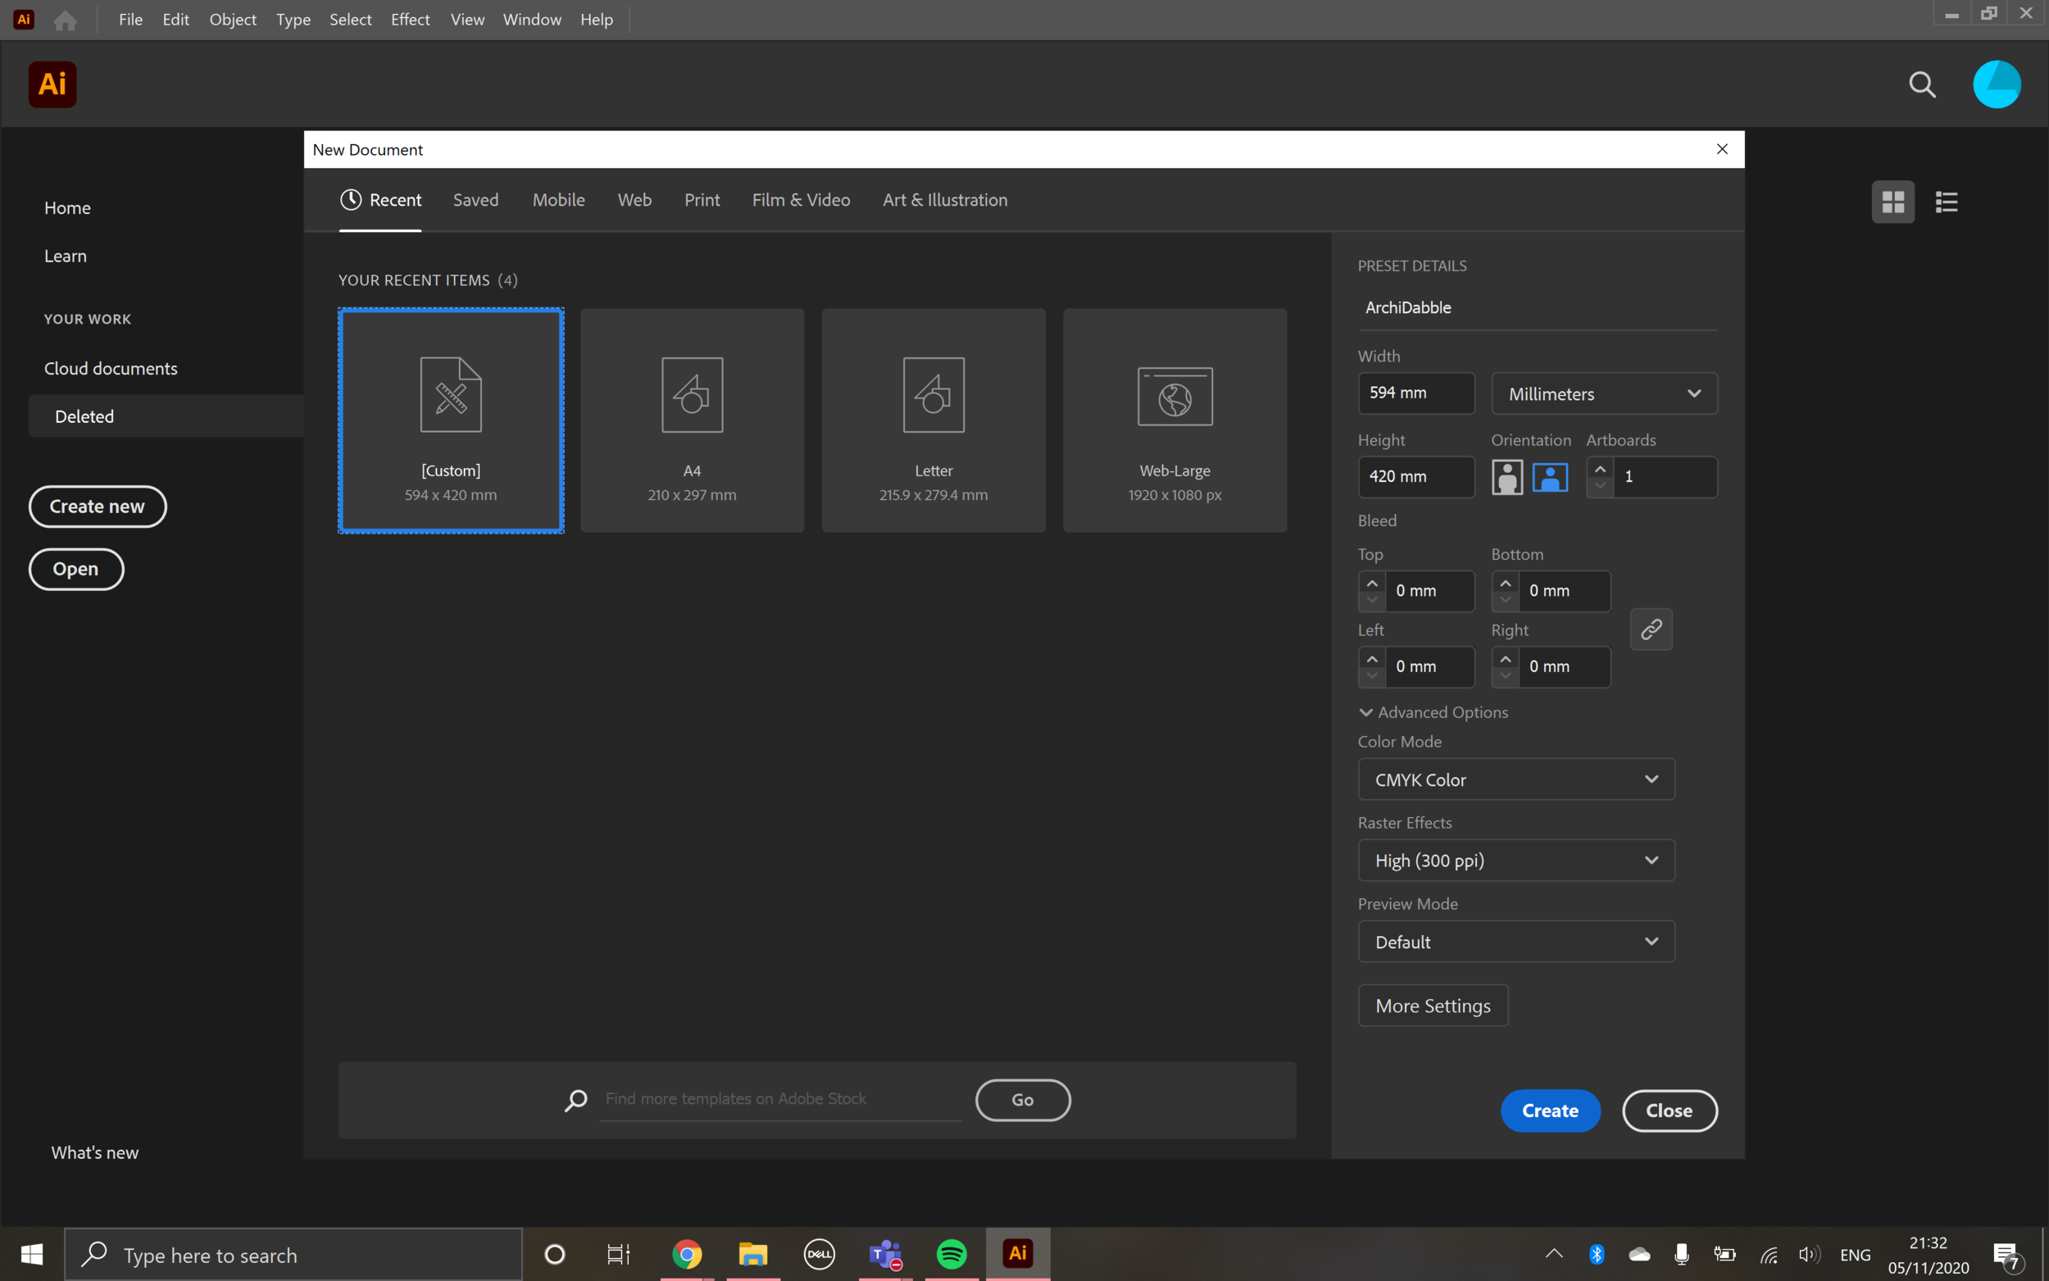Image resolution: width=2049 pixels, height=1281 pixels.
Task: Click the large Ai logo in header
Action: [x=52, y=84]
